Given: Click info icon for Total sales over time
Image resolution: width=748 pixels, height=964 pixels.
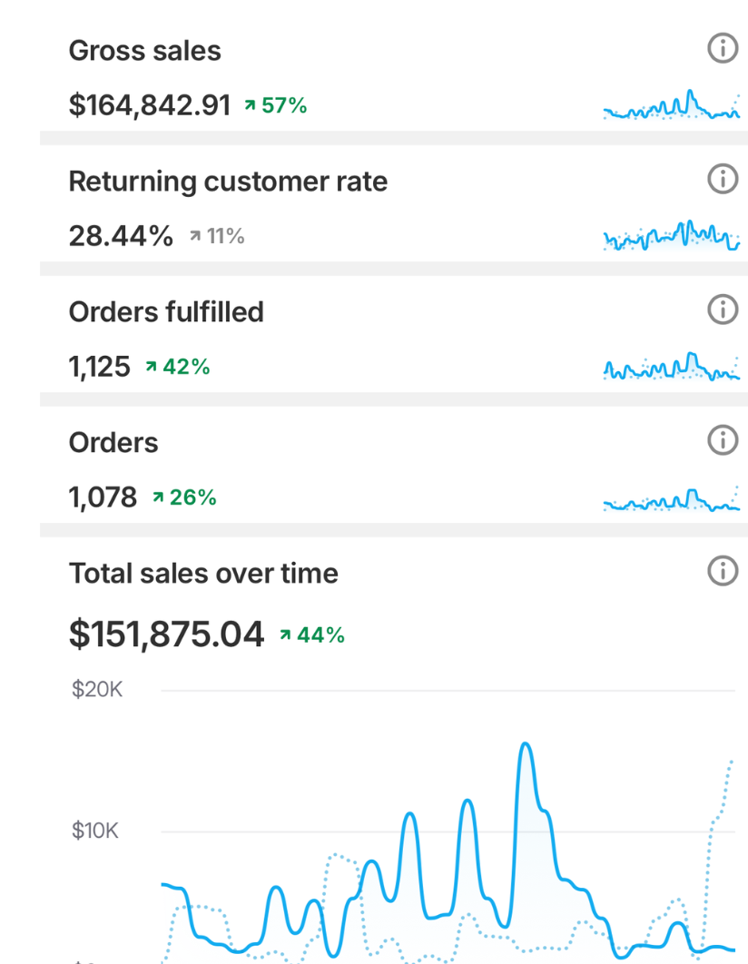Looking at the screenshot, I should [723, 572].
